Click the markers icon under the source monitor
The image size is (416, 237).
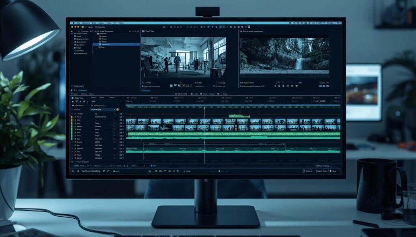tap(184, 86)
